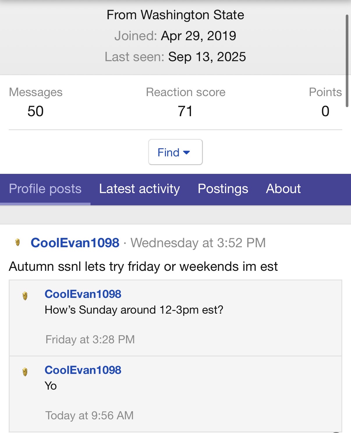Open CoolEvan1098 profile from the Wednesday post

pyautogui.click(x=75, y=243)
